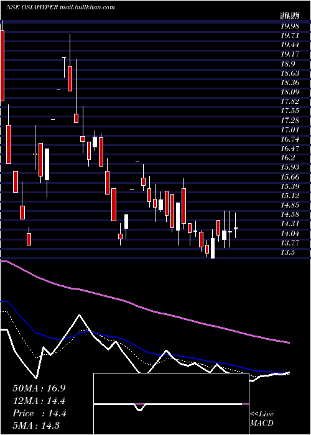
Task: Click the 18.36 price axis label
Action: (290, 83)
